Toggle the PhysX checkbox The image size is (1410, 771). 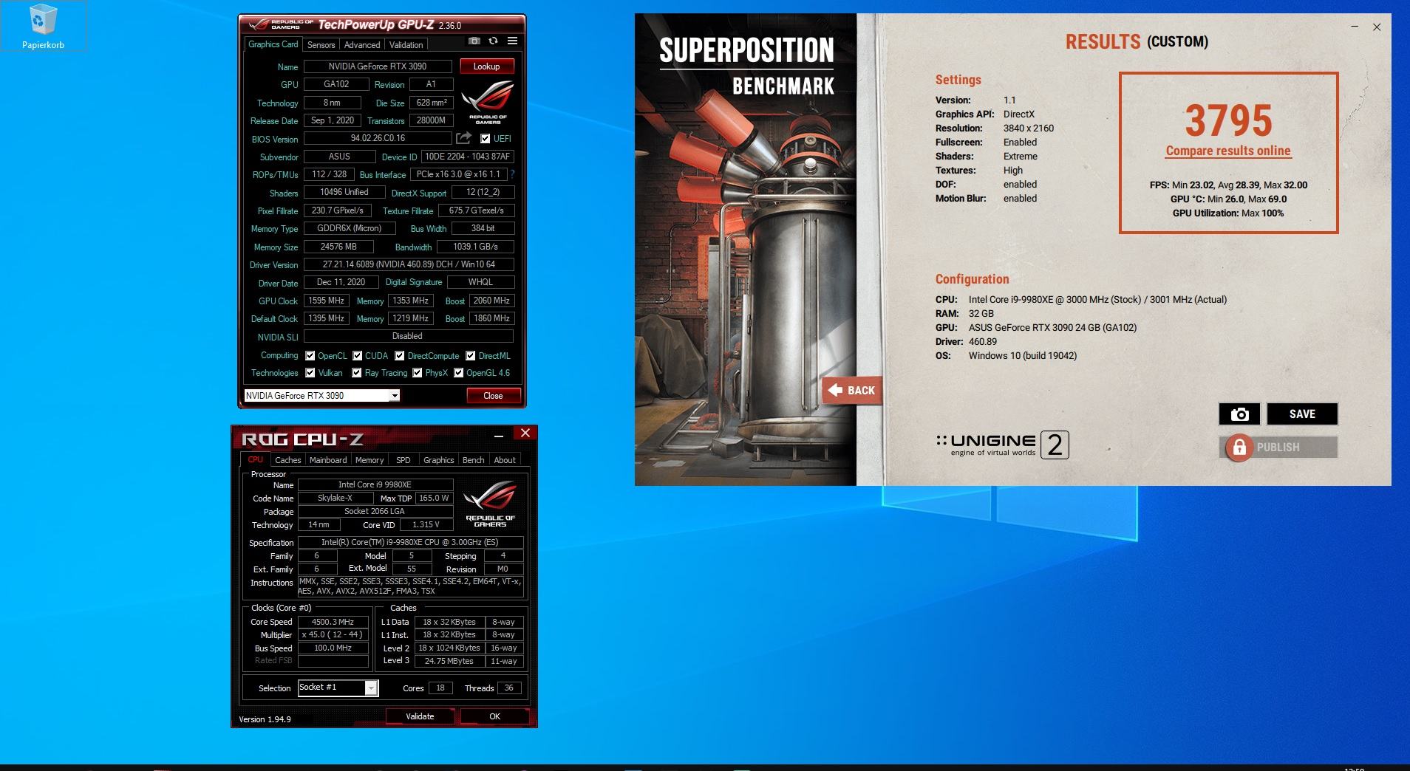[418, 373]
